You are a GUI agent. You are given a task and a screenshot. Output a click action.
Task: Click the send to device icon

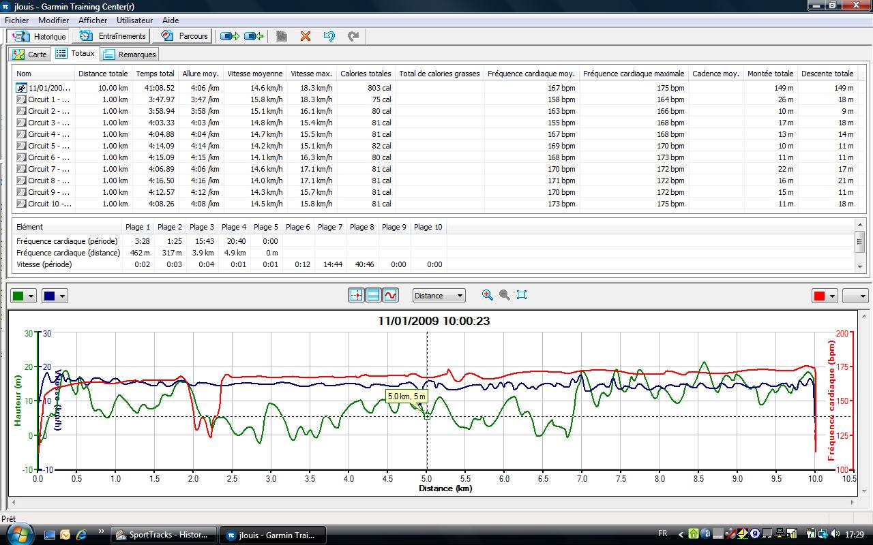[231, 36]
